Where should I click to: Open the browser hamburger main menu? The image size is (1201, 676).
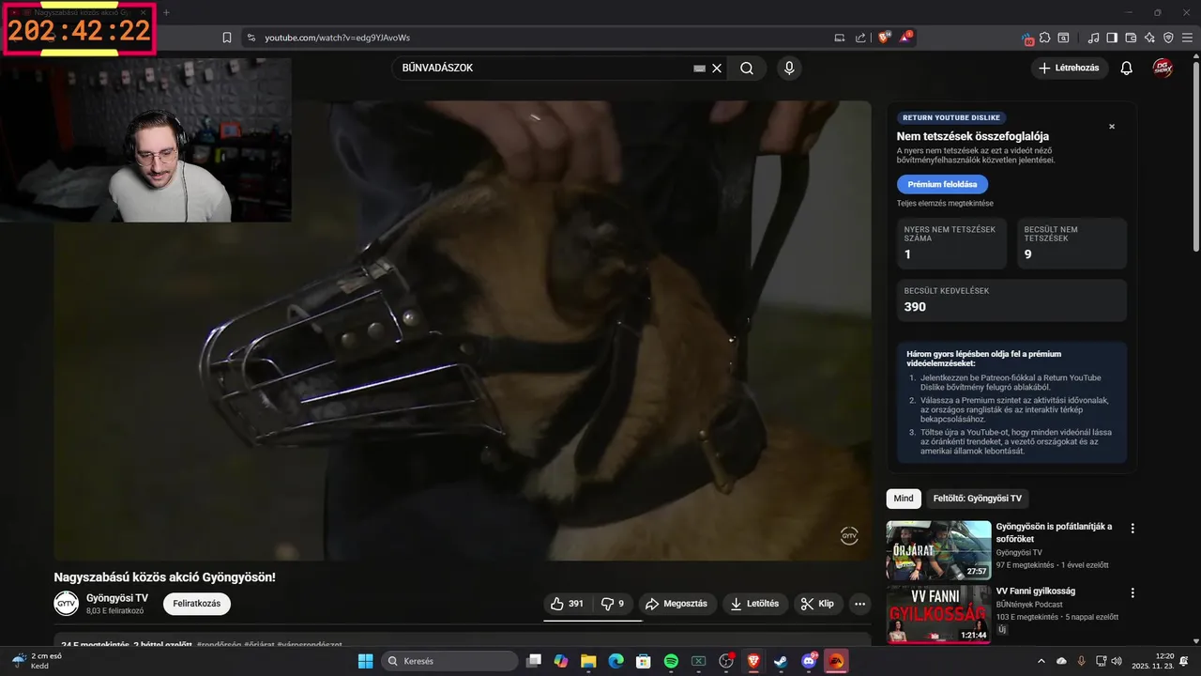pyautogui.click(x=1188, y=38)
